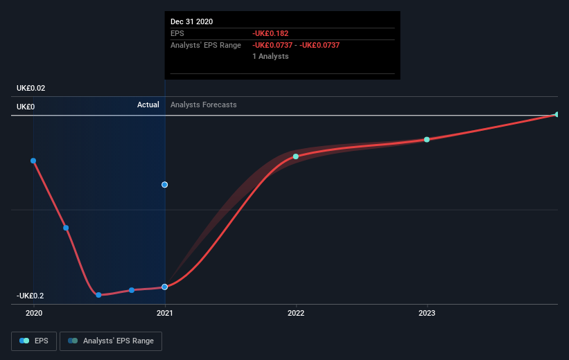Click the -UK£0.2 y-axis label
The image size is (569, 360).
tap(30, 296)
